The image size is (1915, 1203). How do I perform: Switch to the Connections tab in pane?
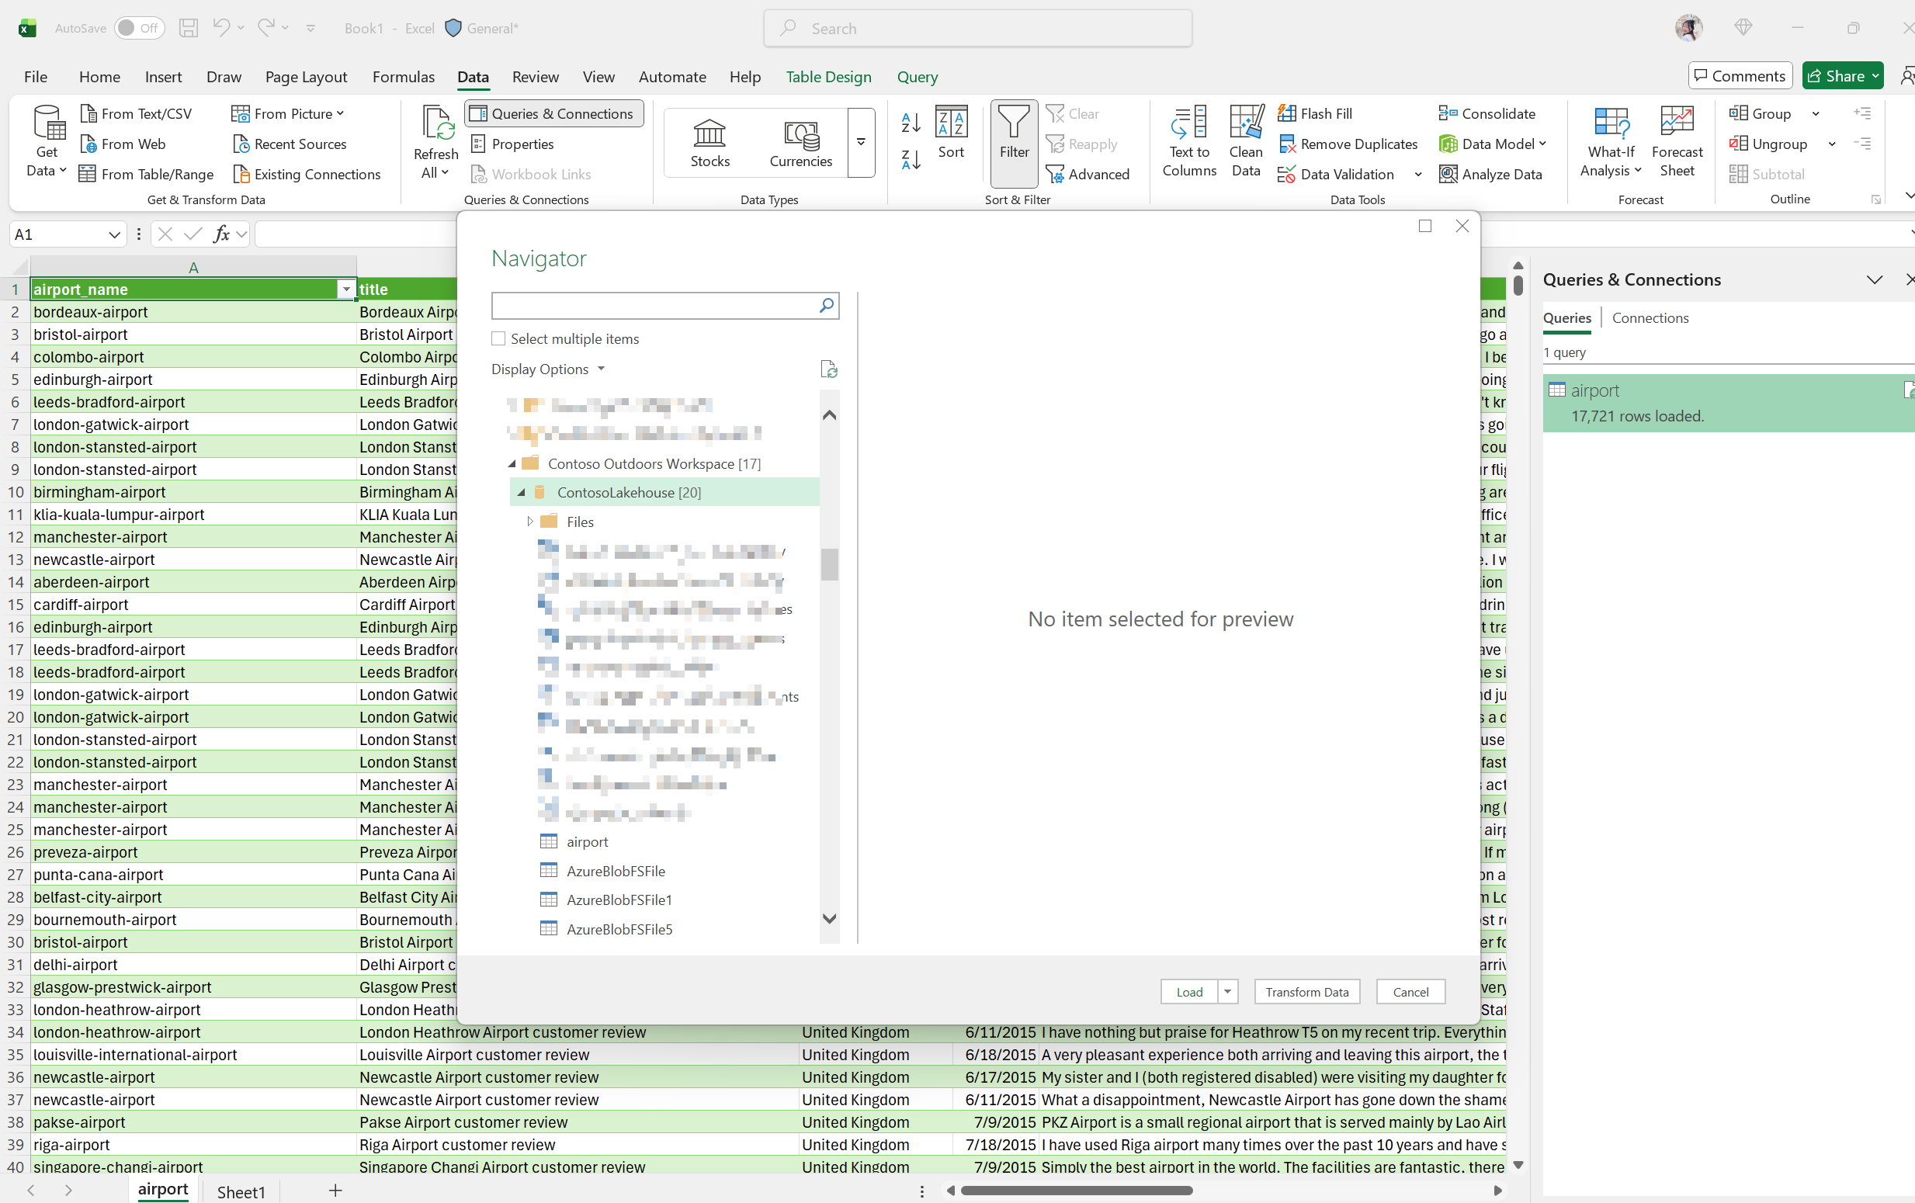point(1650,318)
